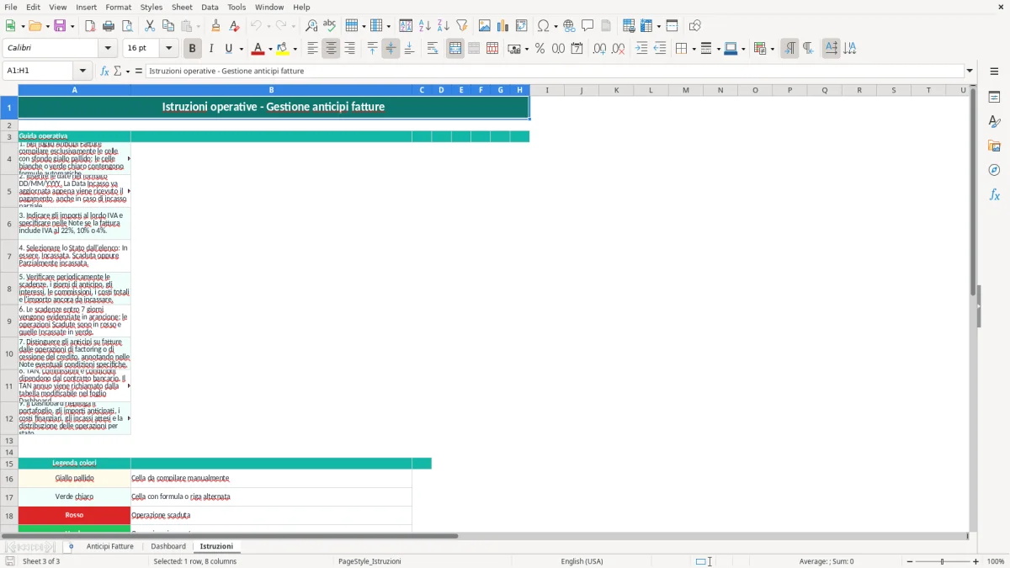Sort descending icon
This screenshot has height=568, width=1010.
click(444, 26)
